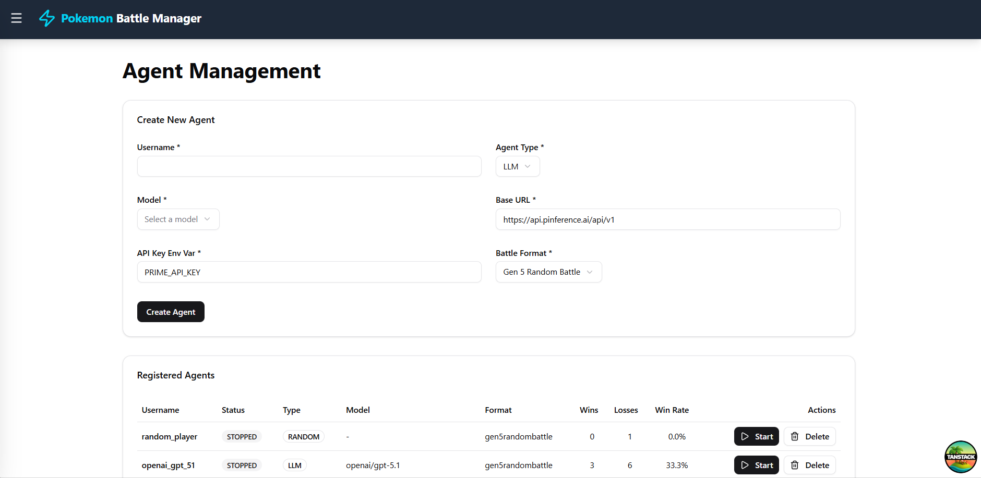Open the TanStack devtools badge
Viewport: 981px width, 478px height.
960,457
